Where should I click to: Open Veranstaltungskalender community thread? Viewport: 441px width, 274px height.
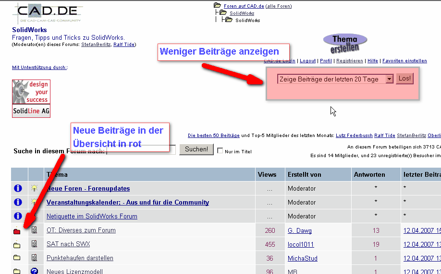point(128,203)
